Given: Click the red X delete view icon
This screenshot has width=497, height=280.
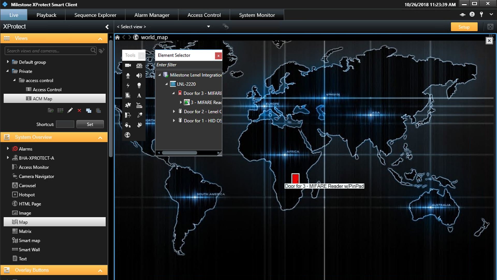Looking at the screenshot, I should click(x=79, y=111).
